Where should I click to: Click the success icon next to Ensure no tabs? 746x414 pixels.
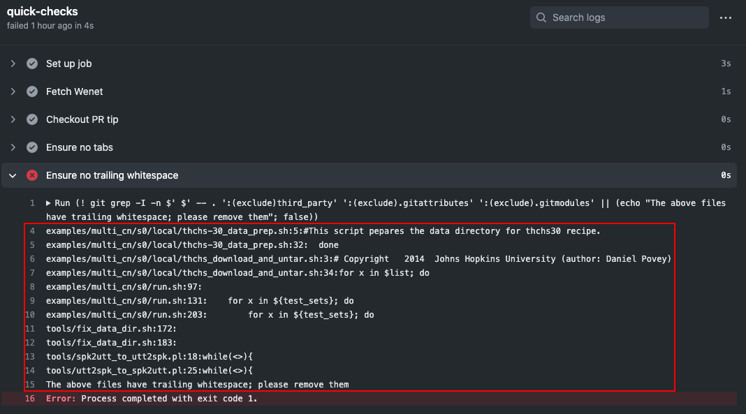[x=32, y=147]
